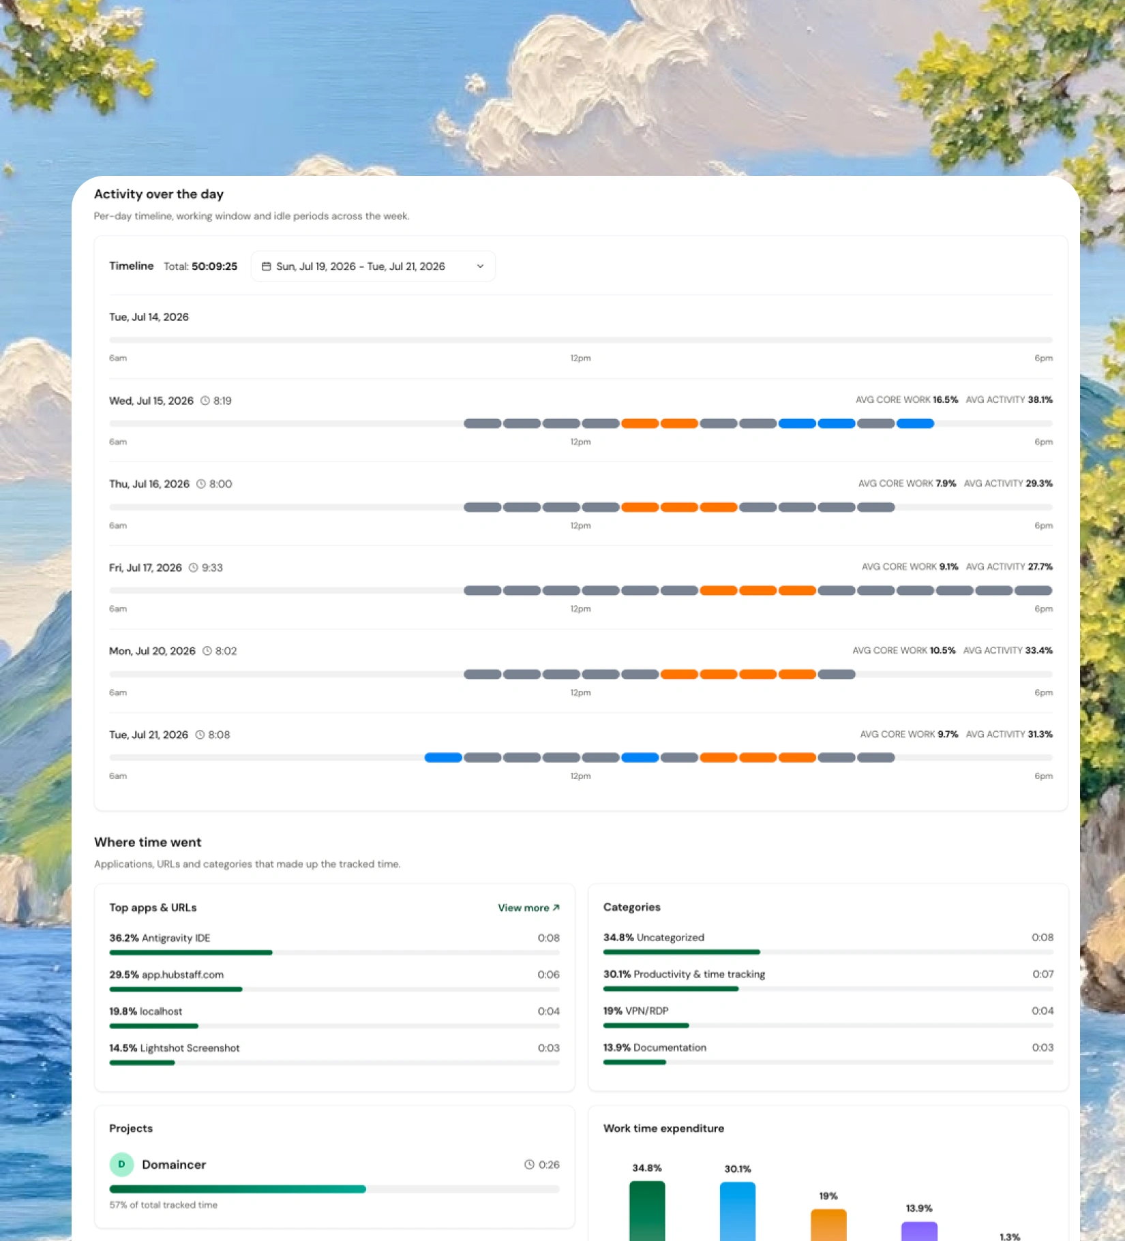Click the calendar icon in date range picker
Image resolution: width=1125 pixels, height=1241 pixels.
click(x=267, y=266)
